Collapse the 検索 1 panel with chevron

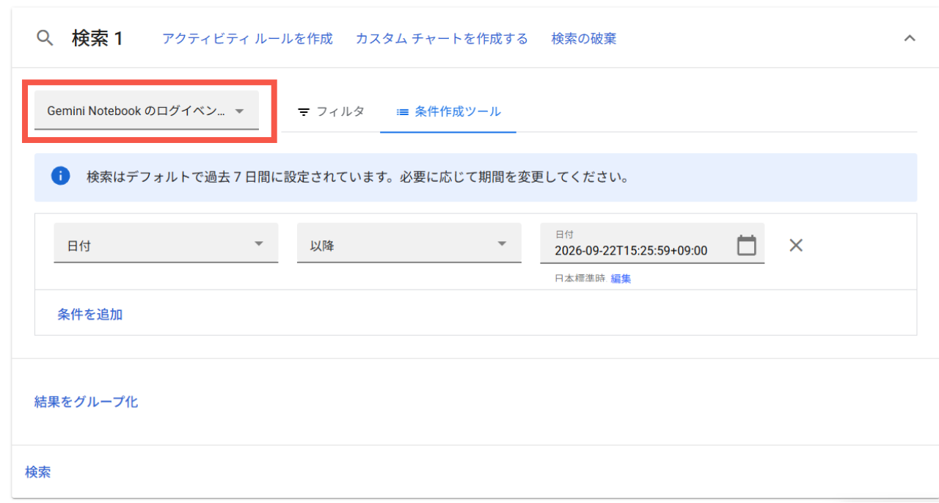tap(910, 38)
